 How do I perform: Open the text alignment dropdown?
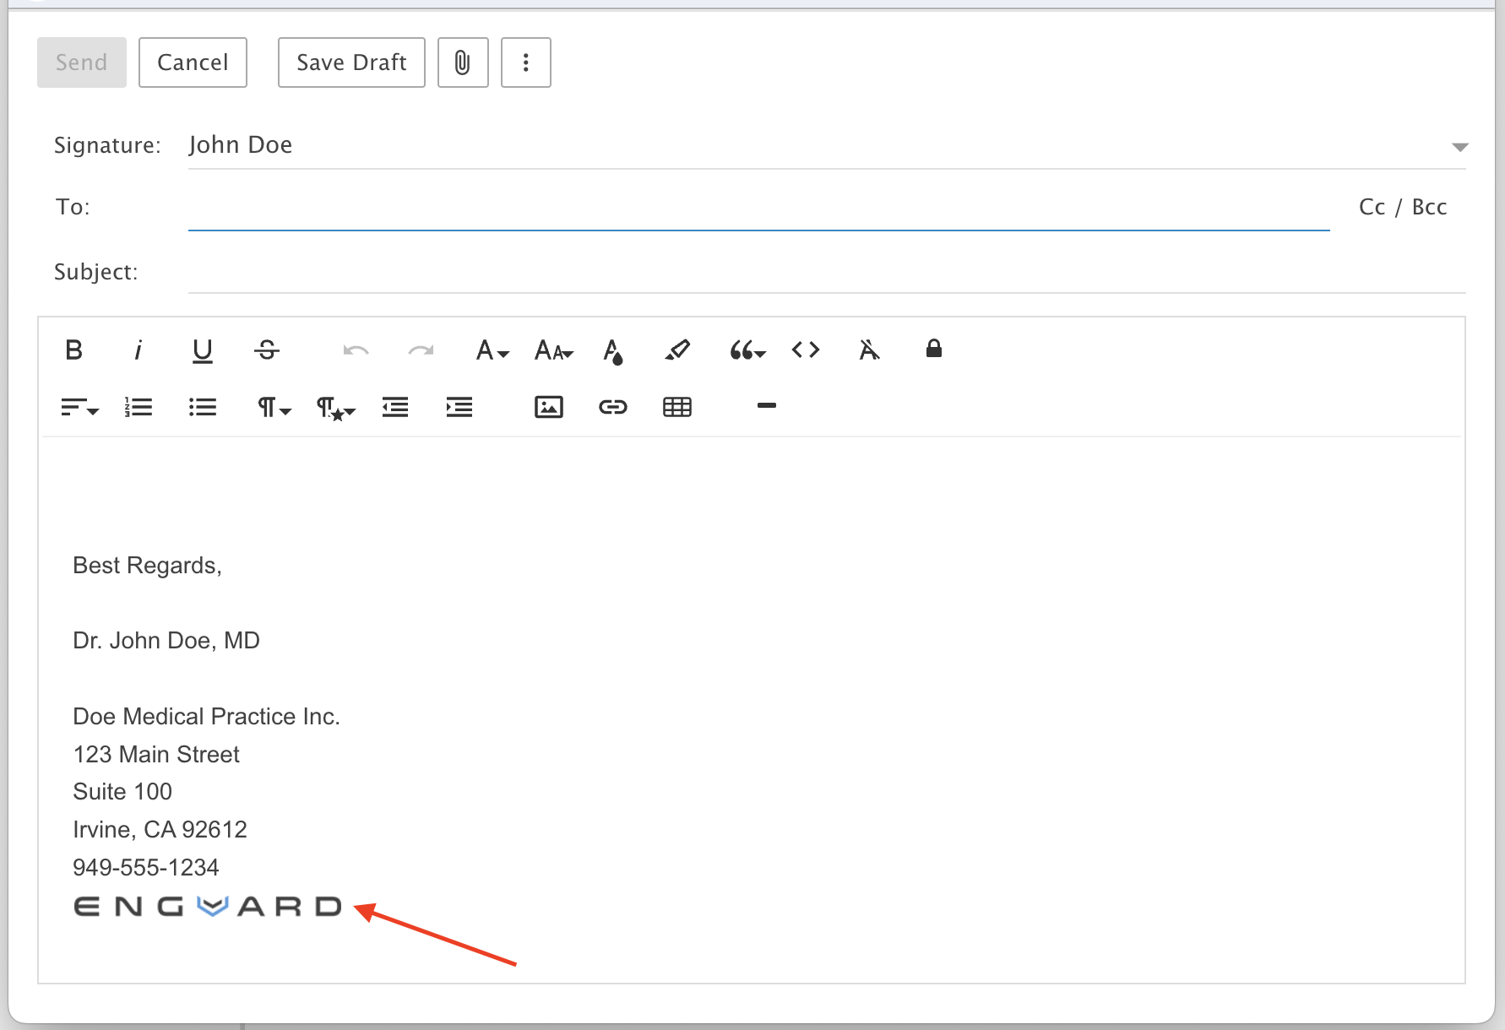(x=79, y=408)
